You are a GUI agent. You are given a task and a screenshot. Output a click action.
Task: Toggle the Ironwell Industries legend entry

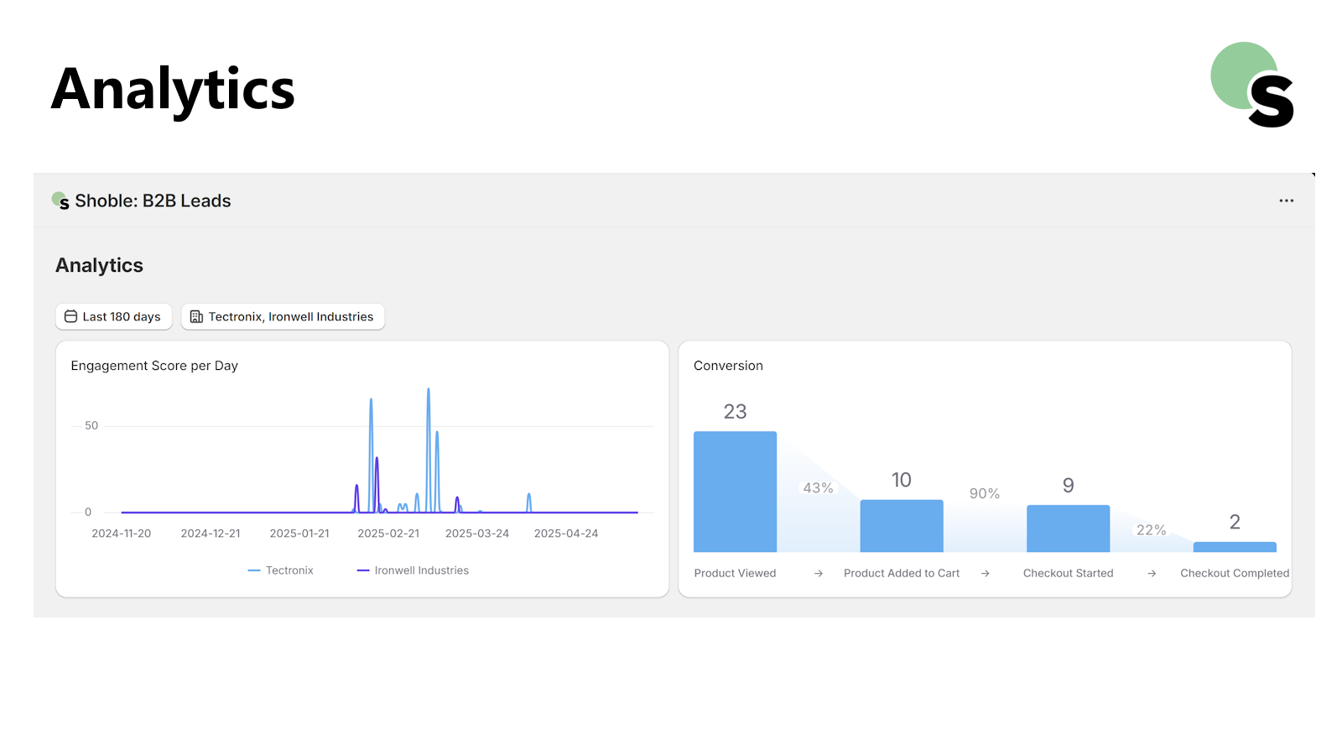[x=413, y=570]
